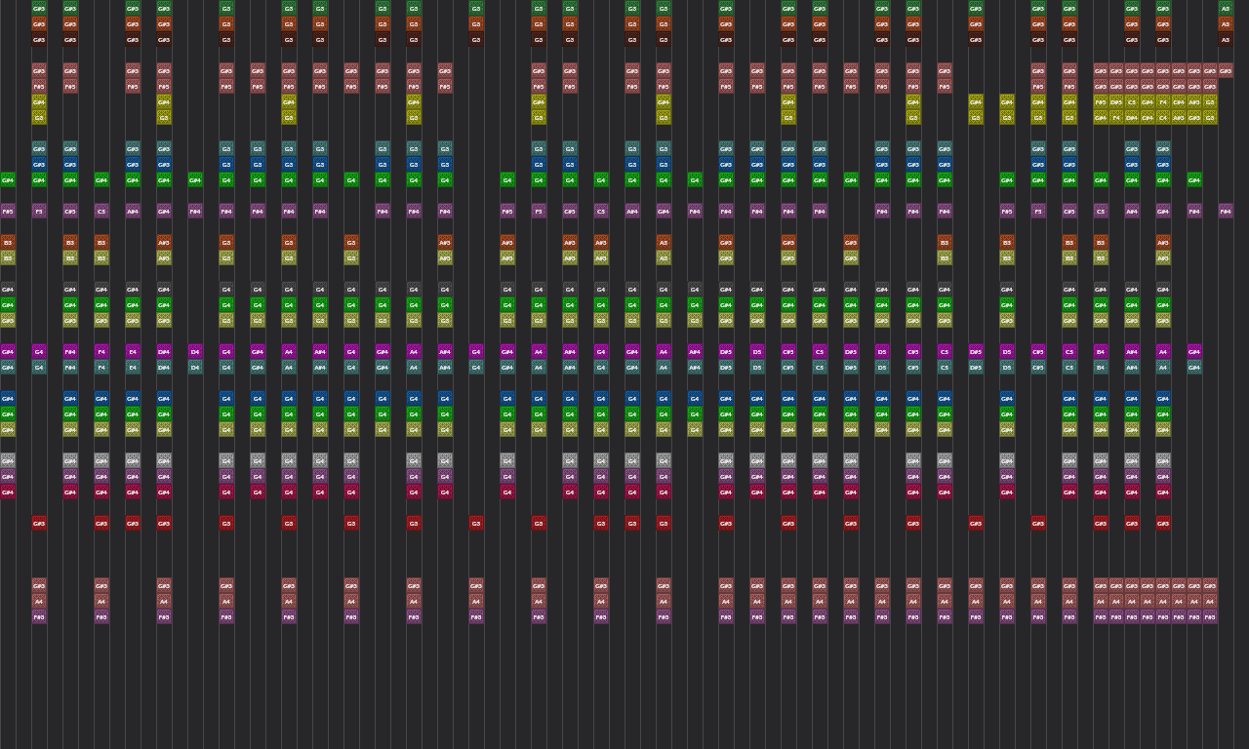Image resolution: width=1249 pixels, height=749 pixels.
Task: Click the leftmost orange B3 note
Action: tap(8, 242)
